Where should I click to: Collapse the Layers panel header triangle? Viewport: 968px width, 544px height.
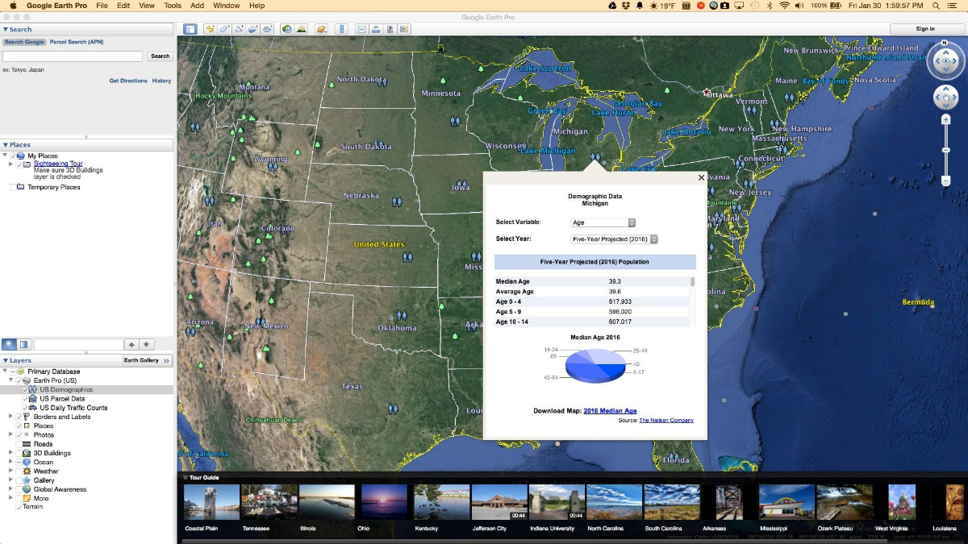[x=6, y=360]
